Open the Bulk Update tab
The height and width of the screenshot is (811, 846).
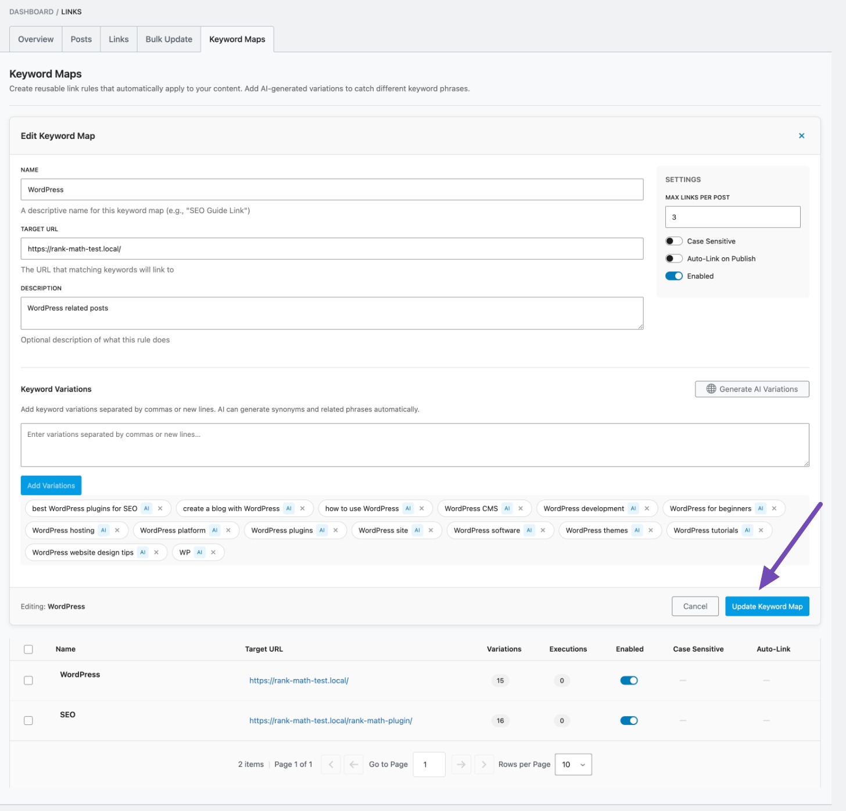[x=168, y=39]
